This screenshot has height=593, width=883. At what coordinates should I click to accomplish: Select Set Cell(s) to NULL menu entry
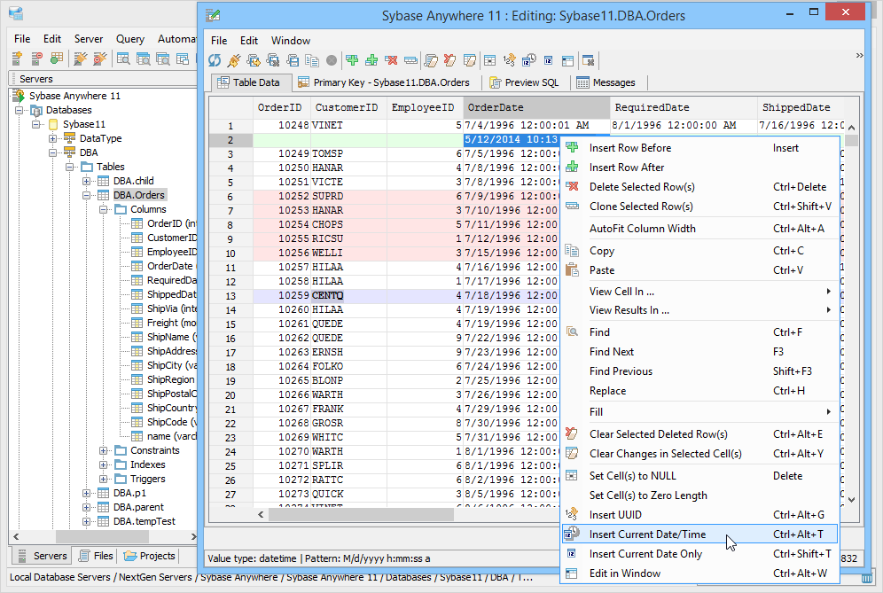pos(699,475)
